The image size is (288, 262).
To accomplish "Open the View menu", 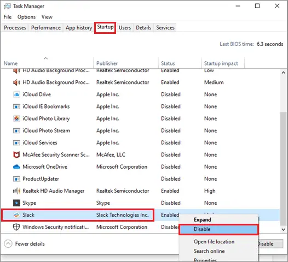I will pos(47,17).
